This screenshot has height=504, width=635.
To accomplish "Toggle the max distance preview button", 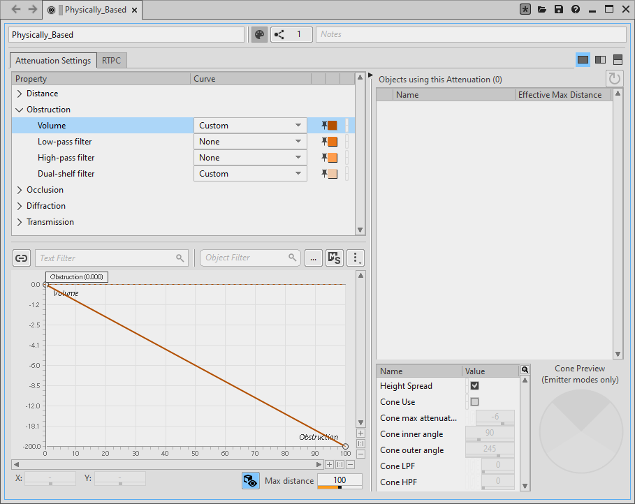I will tap(251, 480).
